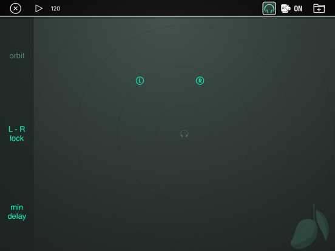Toggle the headphones mode icon in top bar
The height and width of the screenshot is (251, 335).
point(269,8)
